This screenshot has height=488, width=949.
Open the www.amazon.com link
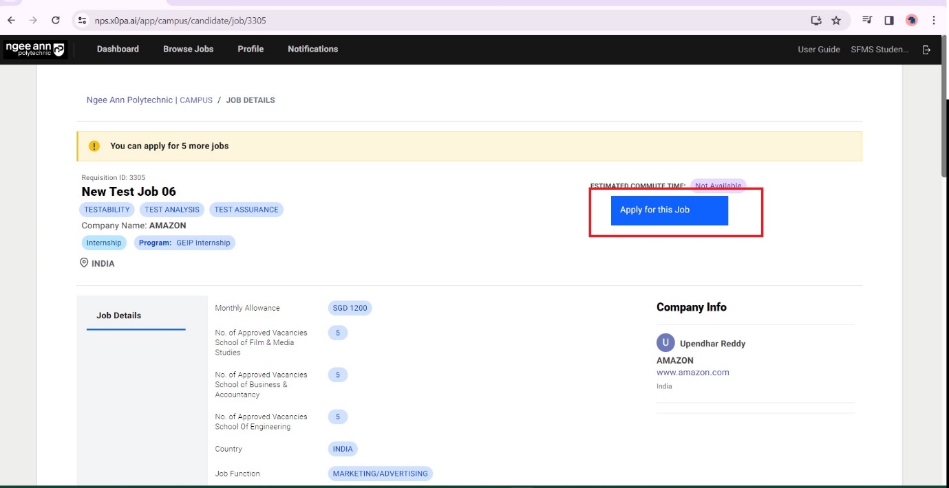tap(692, 373)
